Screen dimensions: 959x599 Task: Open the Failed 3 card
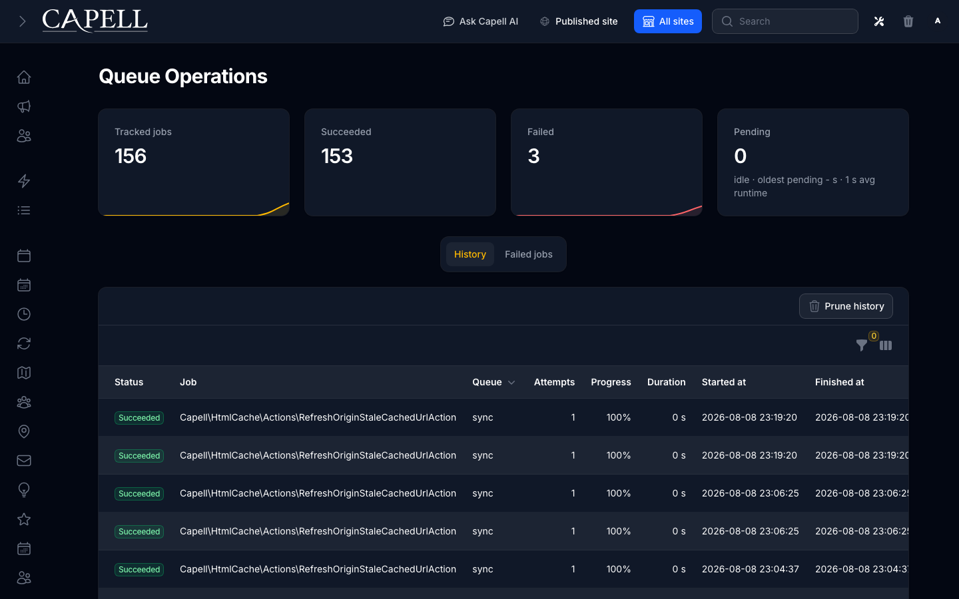(x=607, y=162)
